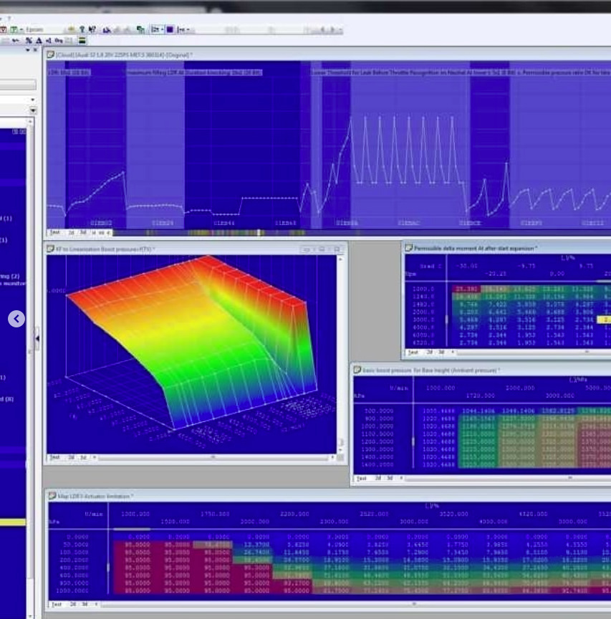611x619 pixels.
Task: Click the percent sign icon in the second toolbar
Action: point(29,41)
